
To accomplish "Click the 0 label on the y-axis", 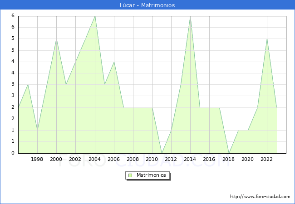I will [x=14, y=153].
